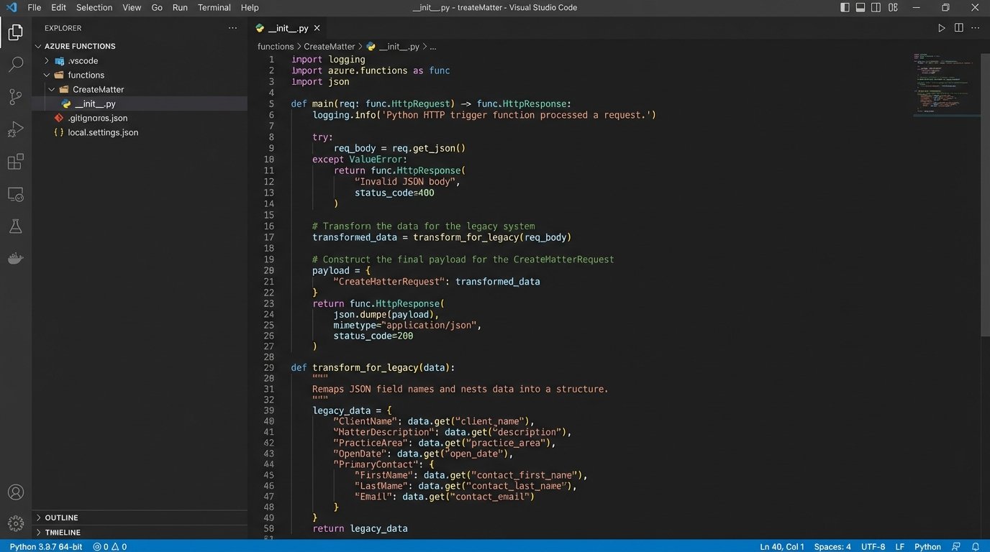Toggle the secondary side bar layout button
990x552 pixels.
876,8
